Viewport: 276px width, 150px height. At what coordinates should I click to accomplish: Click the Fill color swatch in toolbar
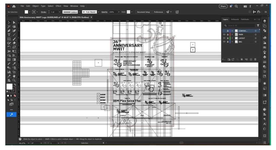point(9,86)
